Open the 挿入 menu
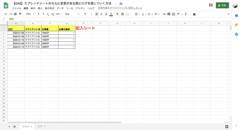Viewport: 241px width, 130px height. pos(40,8)
